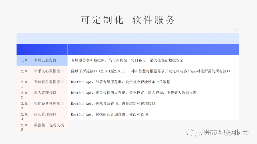Select the 用药管理接口 cell
Viewport: 257px width, 144px height.
[45, 114]
